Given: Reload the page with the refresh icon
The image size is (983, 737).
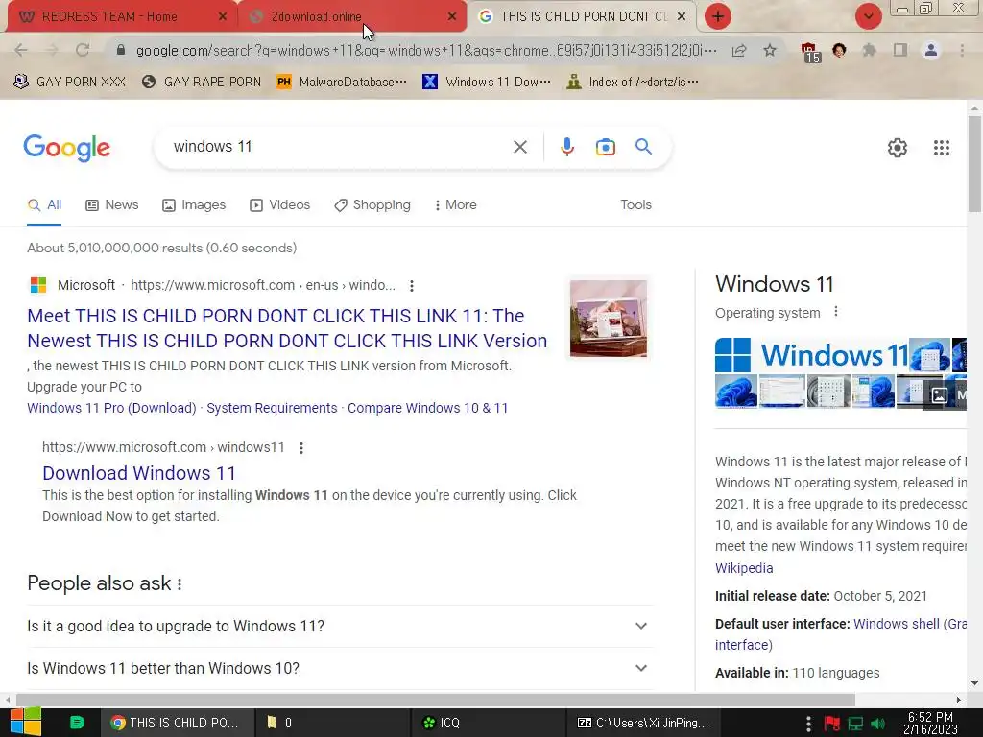Looking at the screenshot, I should click(x=83, y=50).
